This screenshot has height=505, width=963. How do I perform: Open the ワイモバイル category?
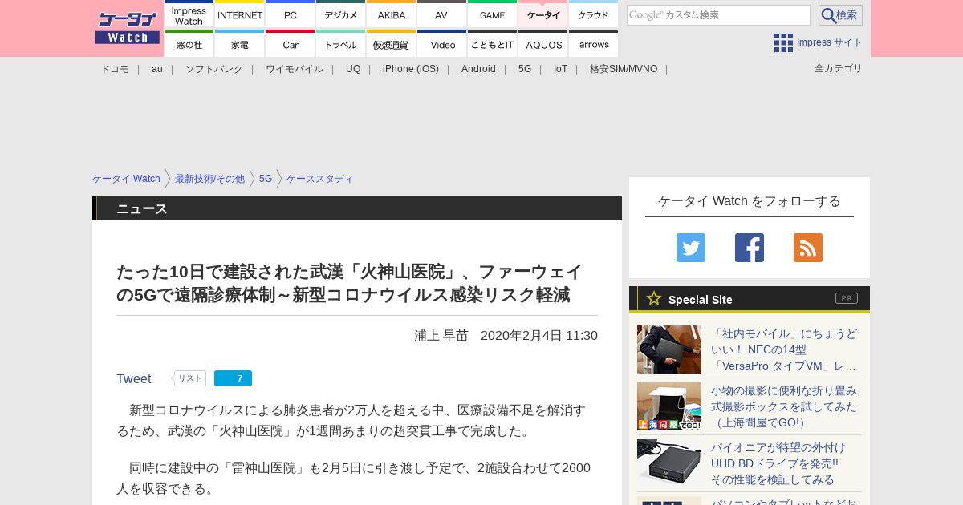pos(295,69)
